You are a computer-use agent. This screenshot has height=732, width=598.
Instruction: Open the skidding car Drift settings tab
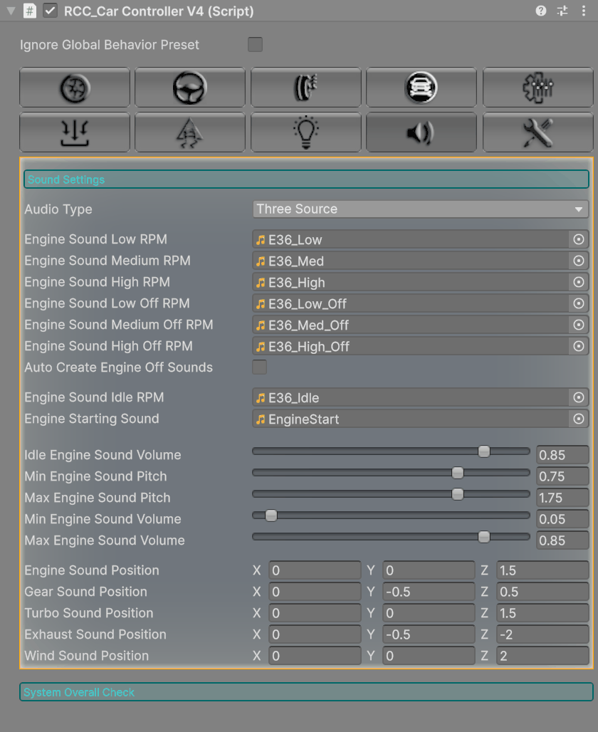(x=190, y=132)
